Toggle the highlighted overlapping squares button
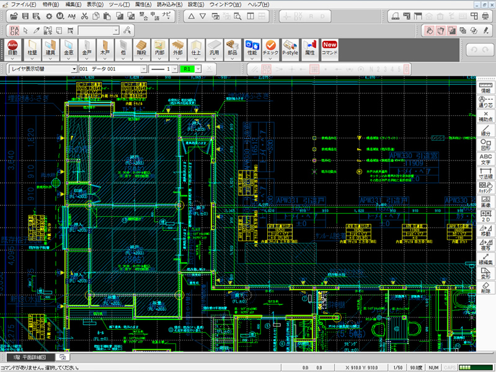The height and width of the screenshot is (372, 496). (x=452, y=30)
